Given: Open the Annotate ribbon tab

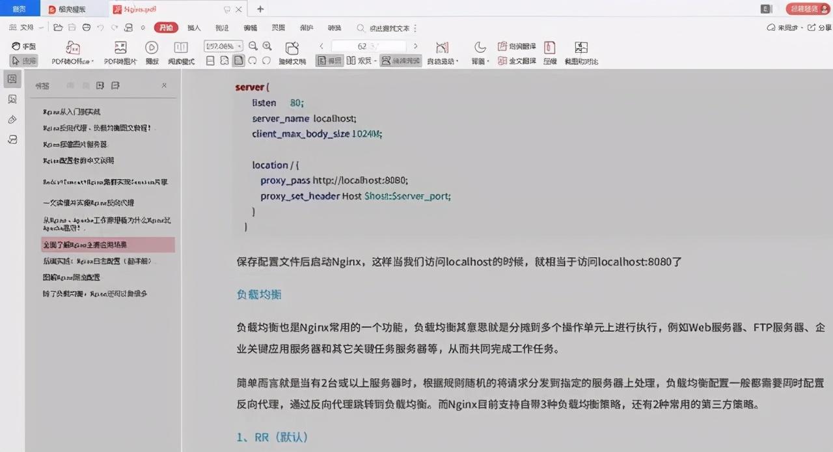Looking at the screenshot, I should [x=222, y=27].
